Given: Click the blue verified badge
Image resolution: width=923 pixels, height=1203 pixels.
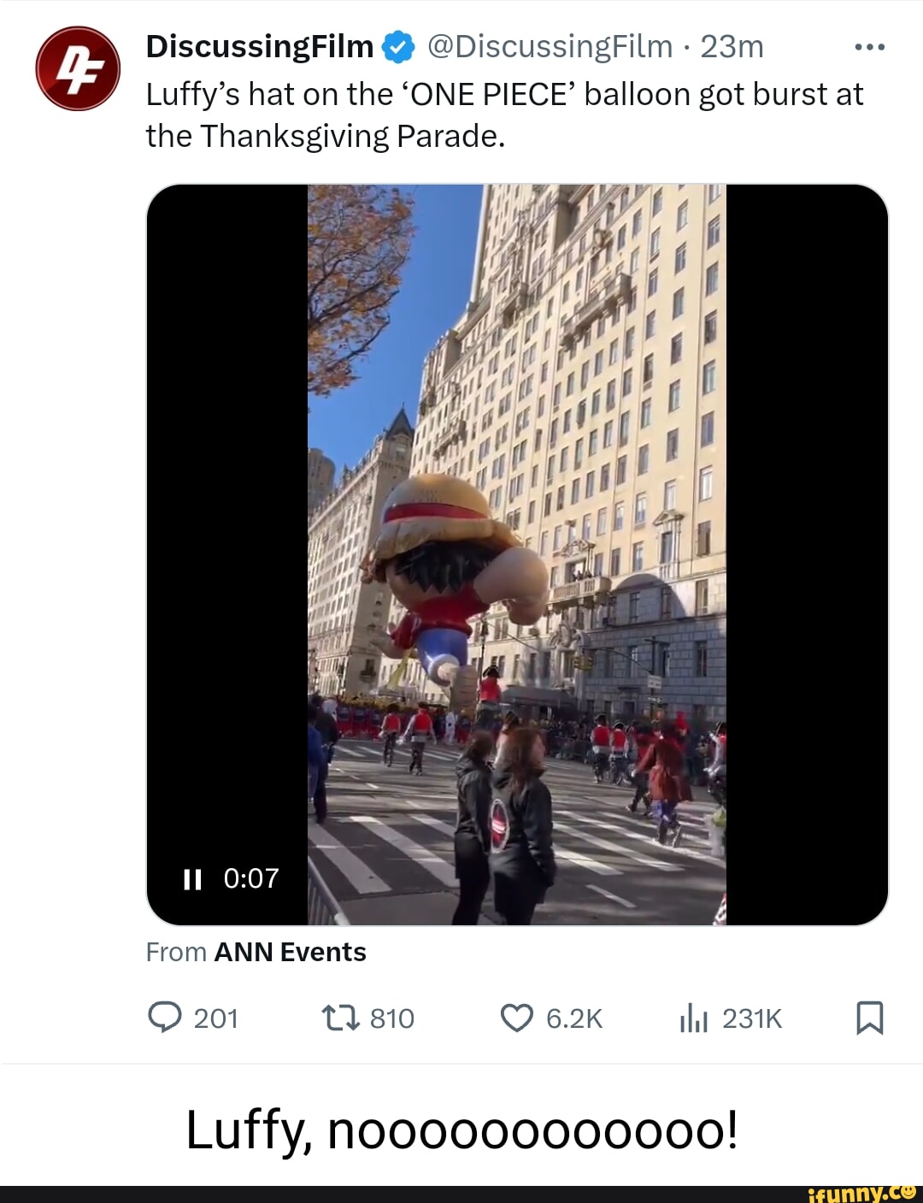Looking at the screenshot, I should pos(398,48).
